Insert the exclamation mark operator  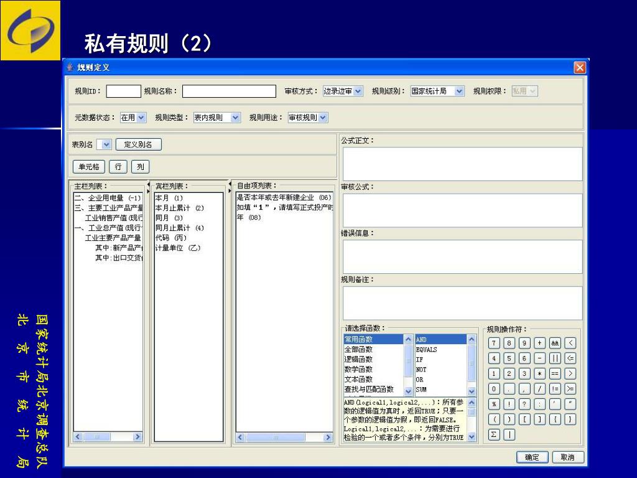click(509, 404)
